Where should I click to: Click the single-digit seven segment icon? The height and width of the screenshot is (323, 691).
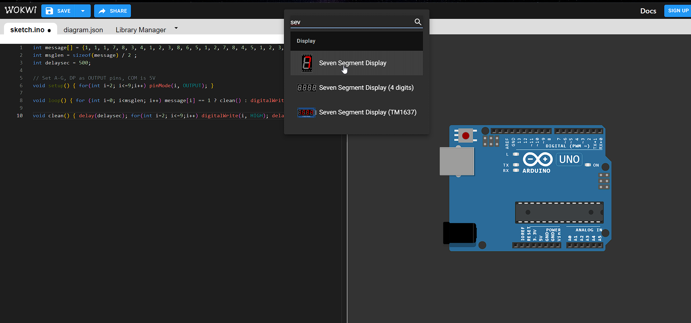click(307, 63)
